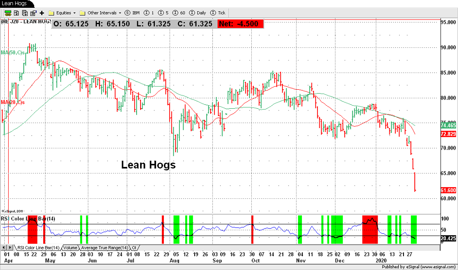Click the 65.000 price axis label
This screenshot has width=458, height=270.
point(448,173)
